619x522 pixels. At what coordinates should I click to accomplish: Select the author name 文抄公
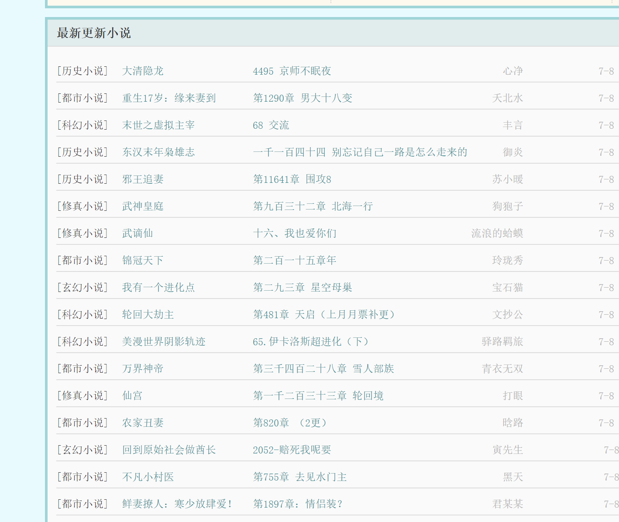[x=508, y=315]
